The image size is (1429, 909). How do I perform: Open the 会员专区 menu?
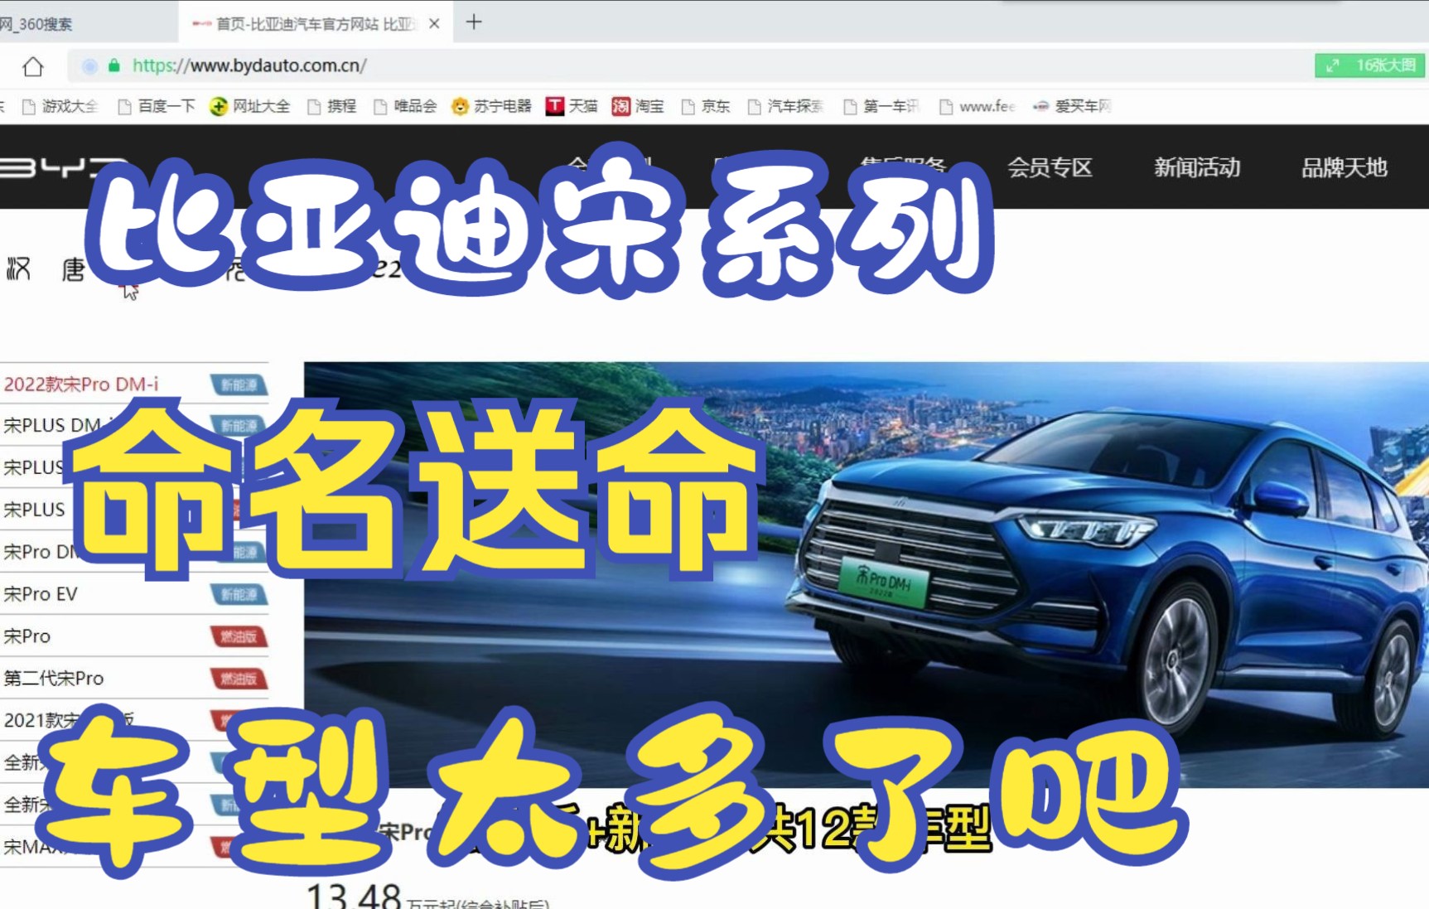[1050, 167]
